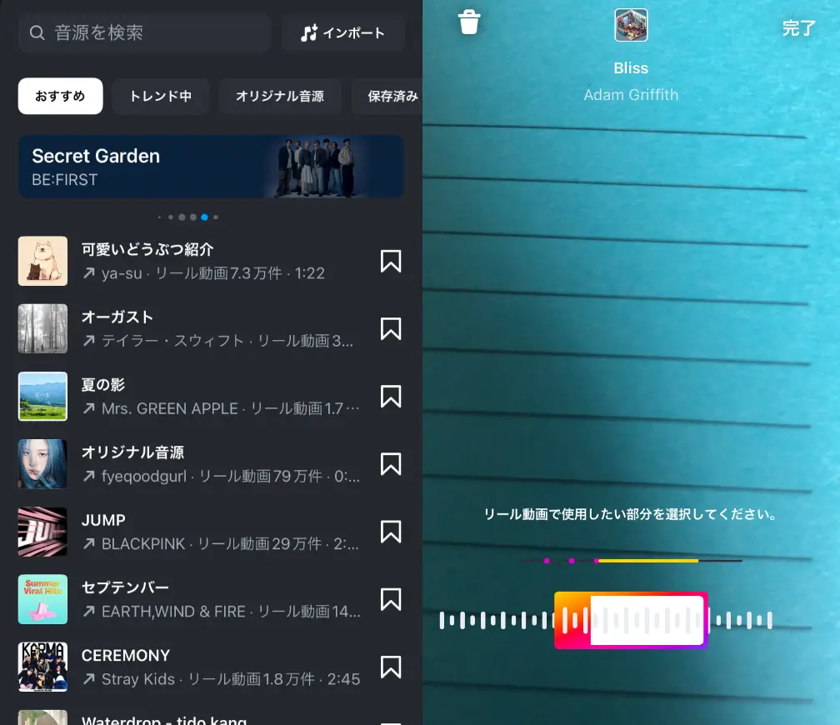
Task: Click the インポート button
Action: 343,33
